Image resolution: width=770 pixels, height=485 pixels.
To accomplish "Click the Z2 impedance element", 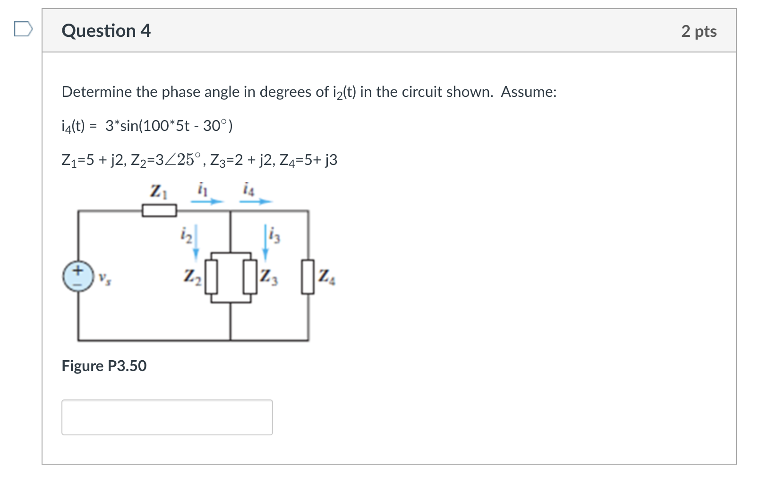I will point(211,277).
